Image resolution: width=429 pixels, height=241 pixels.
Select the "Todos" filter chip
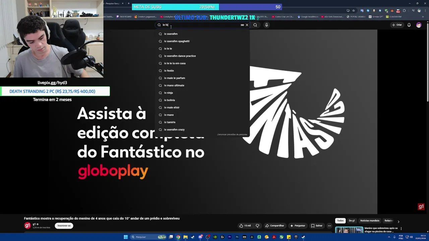(341, 221)
